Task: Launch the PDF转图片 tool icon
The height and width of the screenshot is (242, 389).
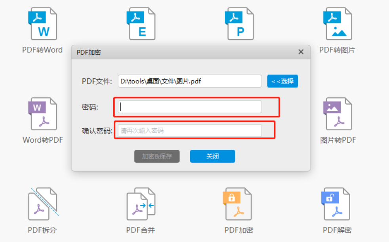Action: coord(338,24)
